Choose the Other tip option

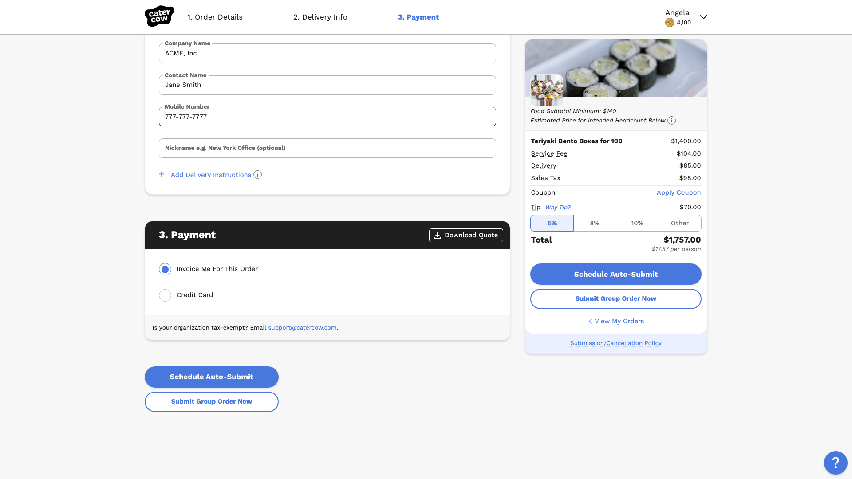pyautogui.click(x=680, y=223)
